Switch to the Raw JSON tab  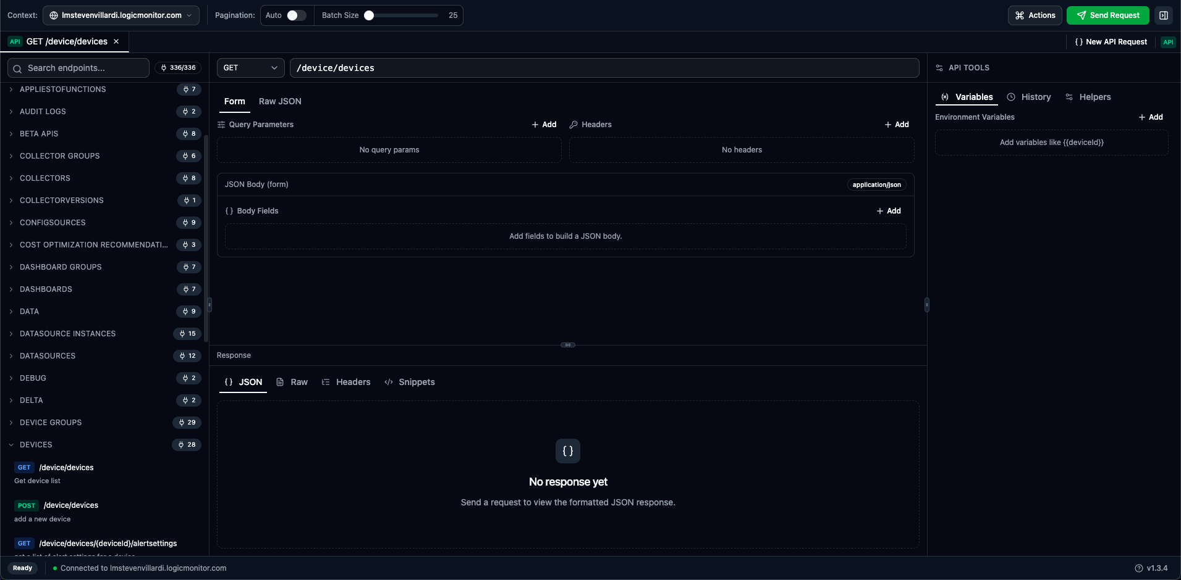click(x=280, y=101)
